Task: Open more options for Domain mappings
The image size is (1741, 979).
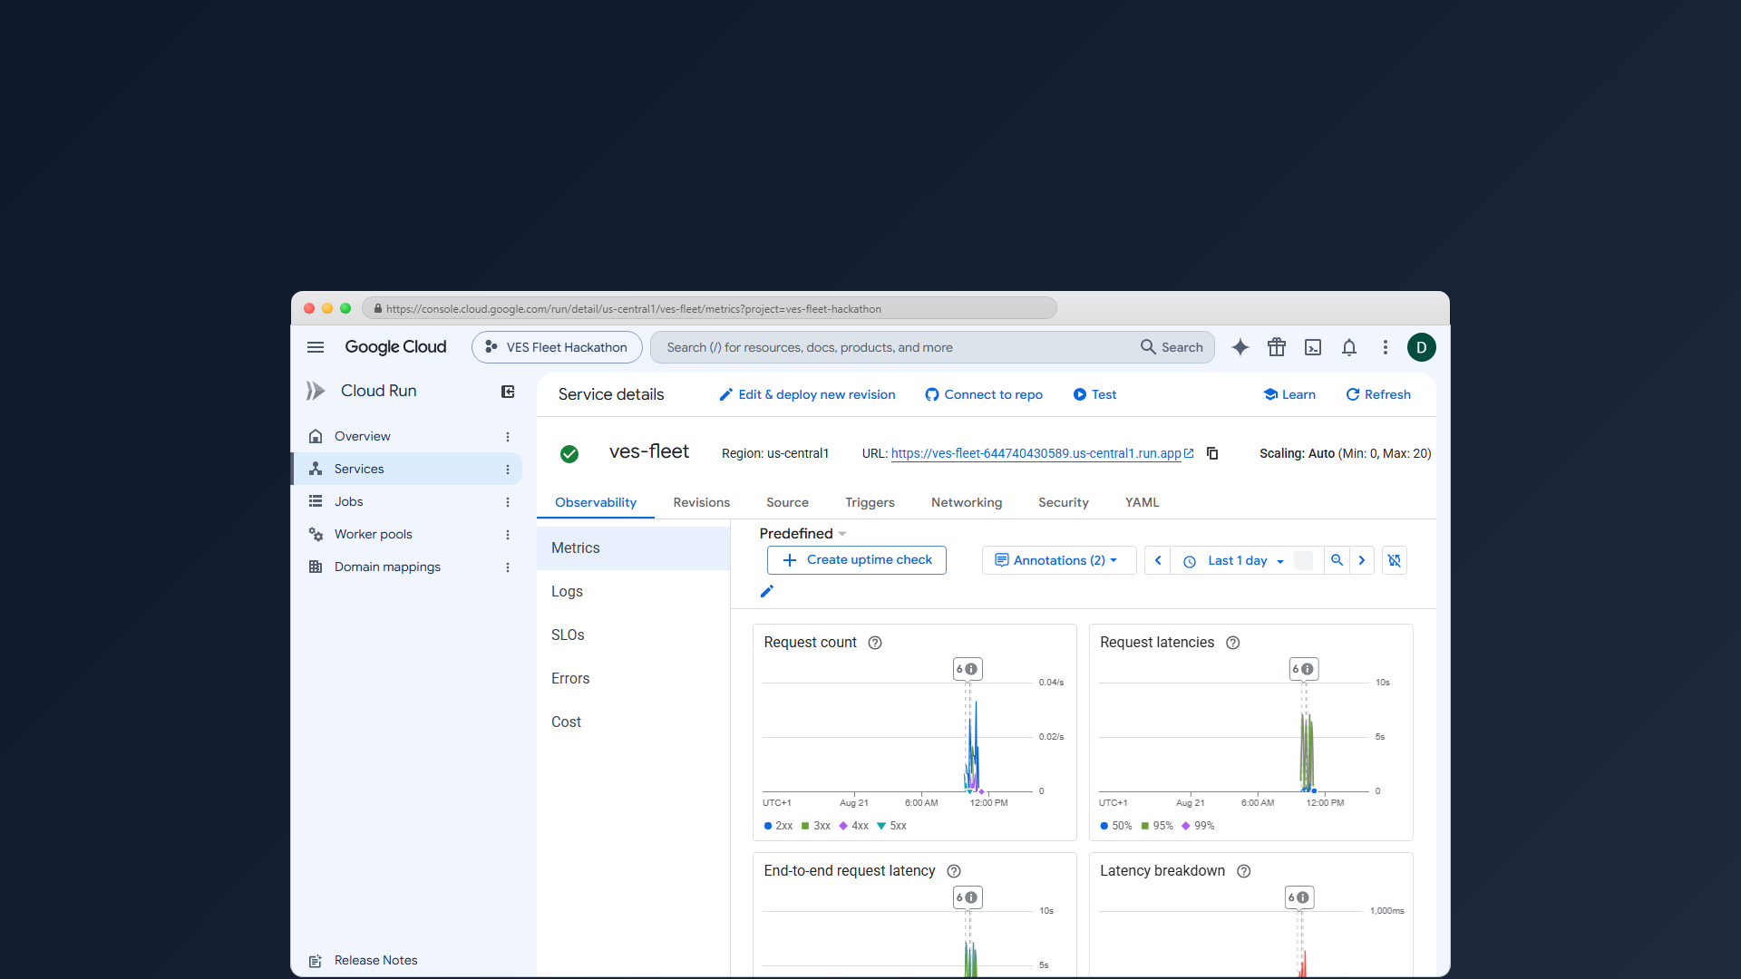Action: pos(508,567)
